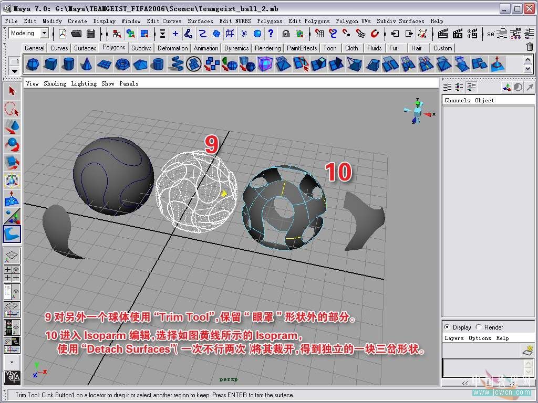
Task: Toggle Make live red magnet icon
Action: (x=375, y=34)
